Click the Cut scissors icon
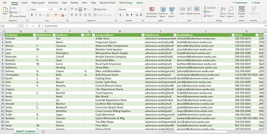Viewport: 267px width, 134px height. click(x=11, y=8)
